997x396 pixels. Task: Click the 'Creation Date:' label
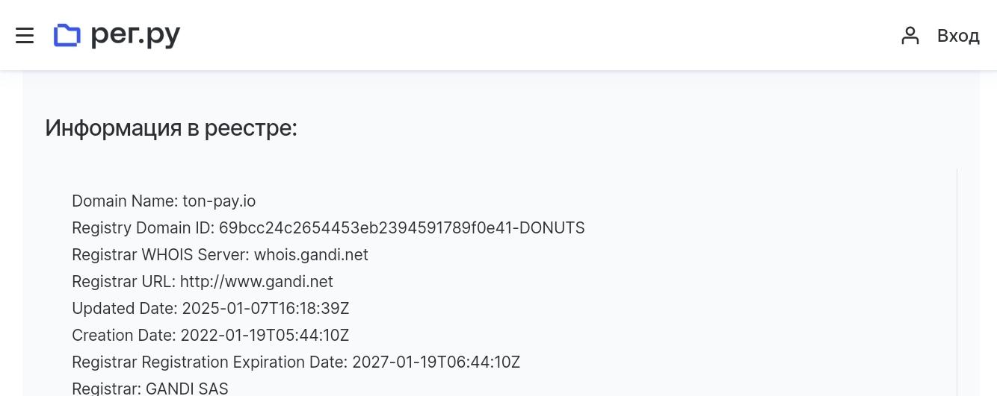click(124, 336)
